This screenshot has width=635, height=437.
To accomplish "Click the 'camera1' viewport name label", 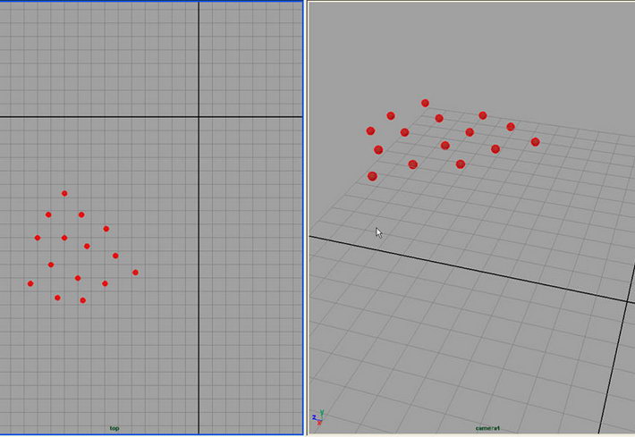I will [488, 429].
